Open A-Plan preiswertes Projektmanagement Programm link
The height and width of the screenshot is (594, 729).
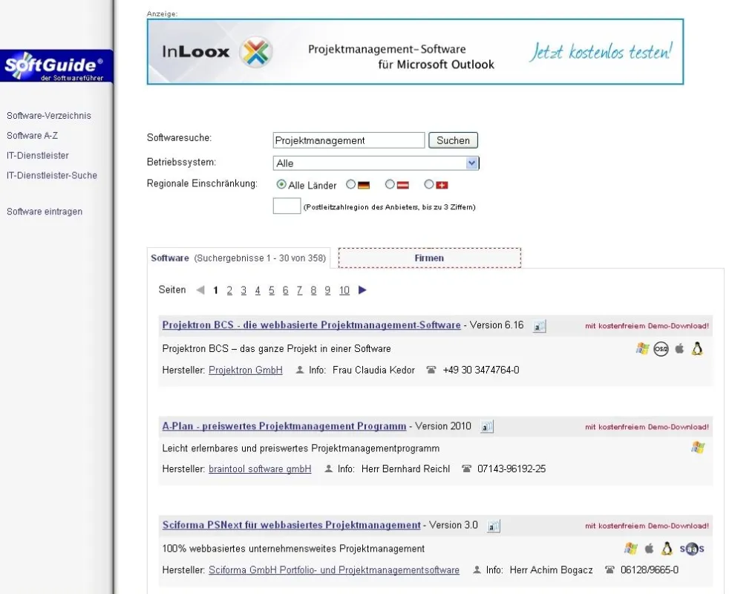click(284, 426)
